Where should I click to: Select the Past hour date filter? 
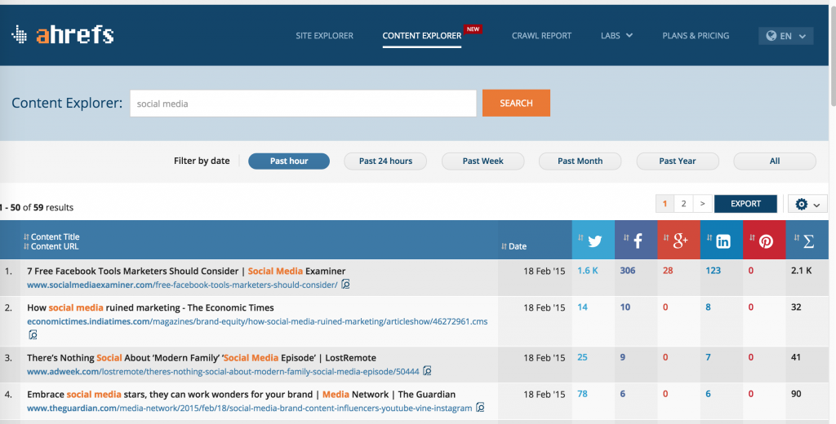point(289,161)
